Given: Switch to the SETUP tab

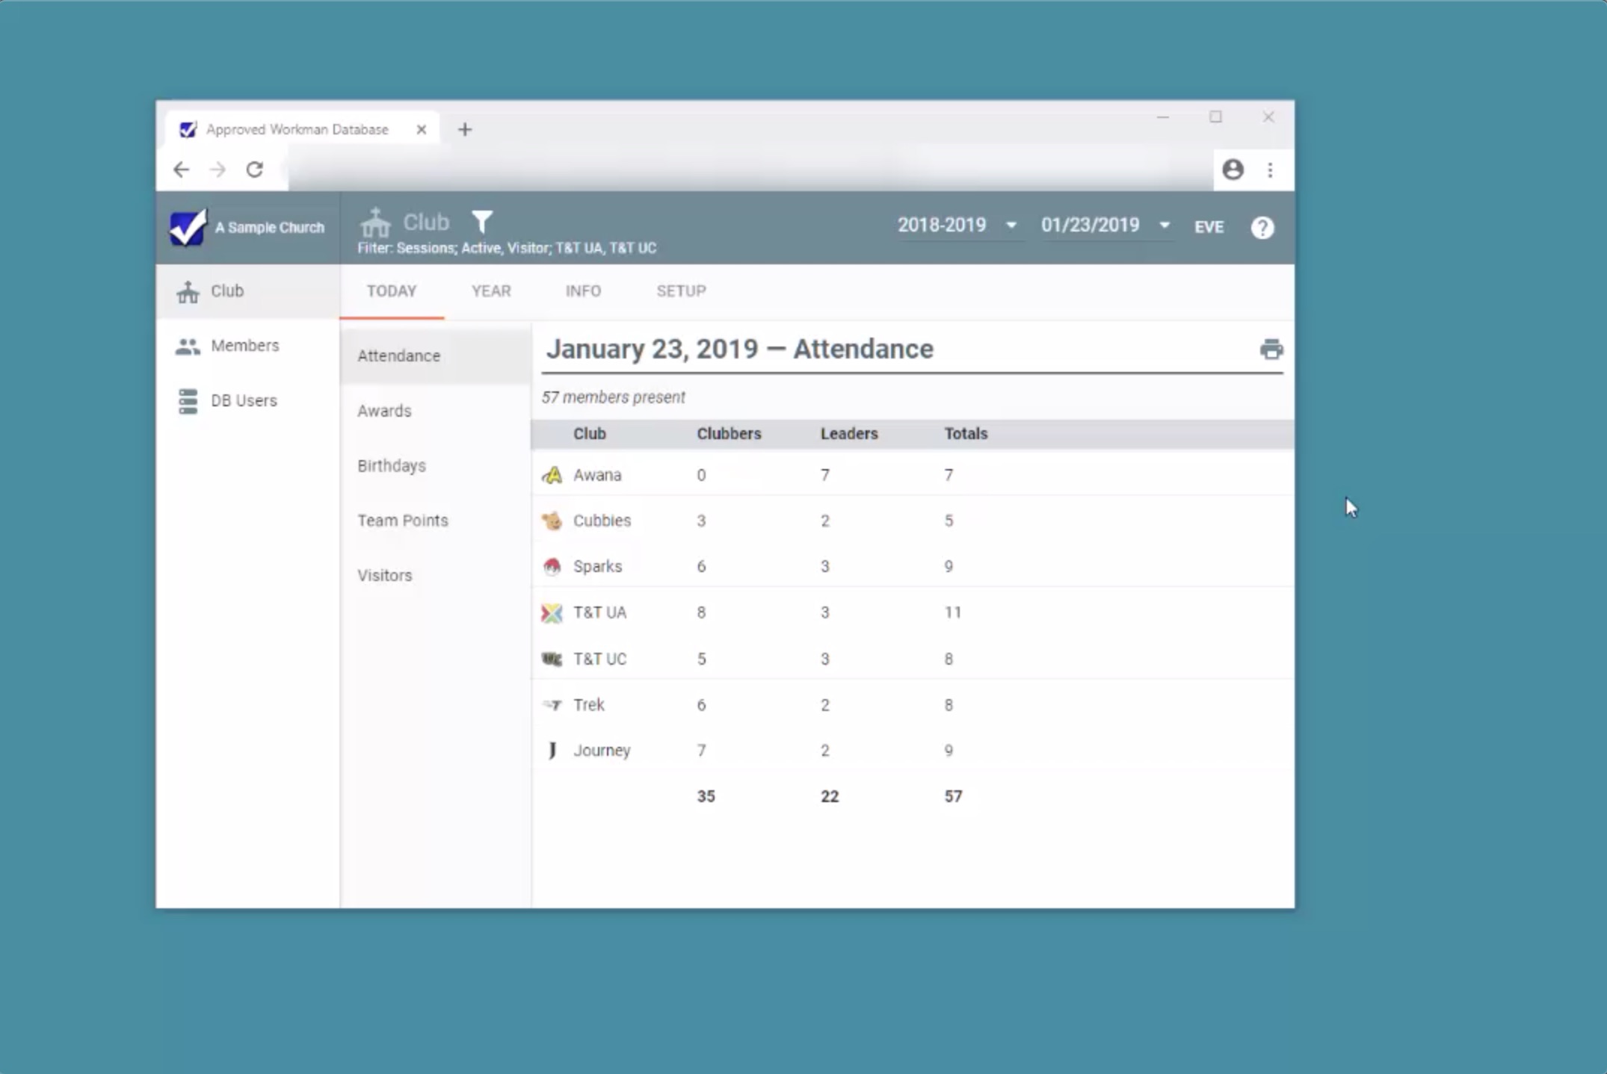Looking at the screenshot, I should pyautogui.click(x=681, y=291).
